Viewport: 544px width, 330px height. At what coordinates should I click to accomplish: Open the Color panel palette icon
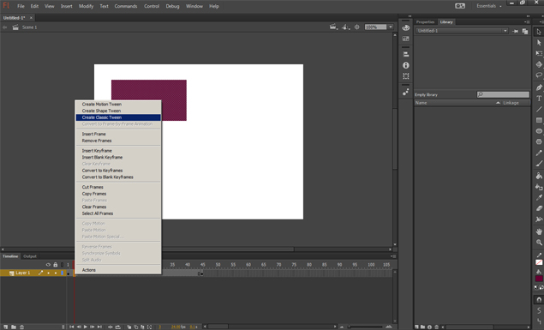405,27
